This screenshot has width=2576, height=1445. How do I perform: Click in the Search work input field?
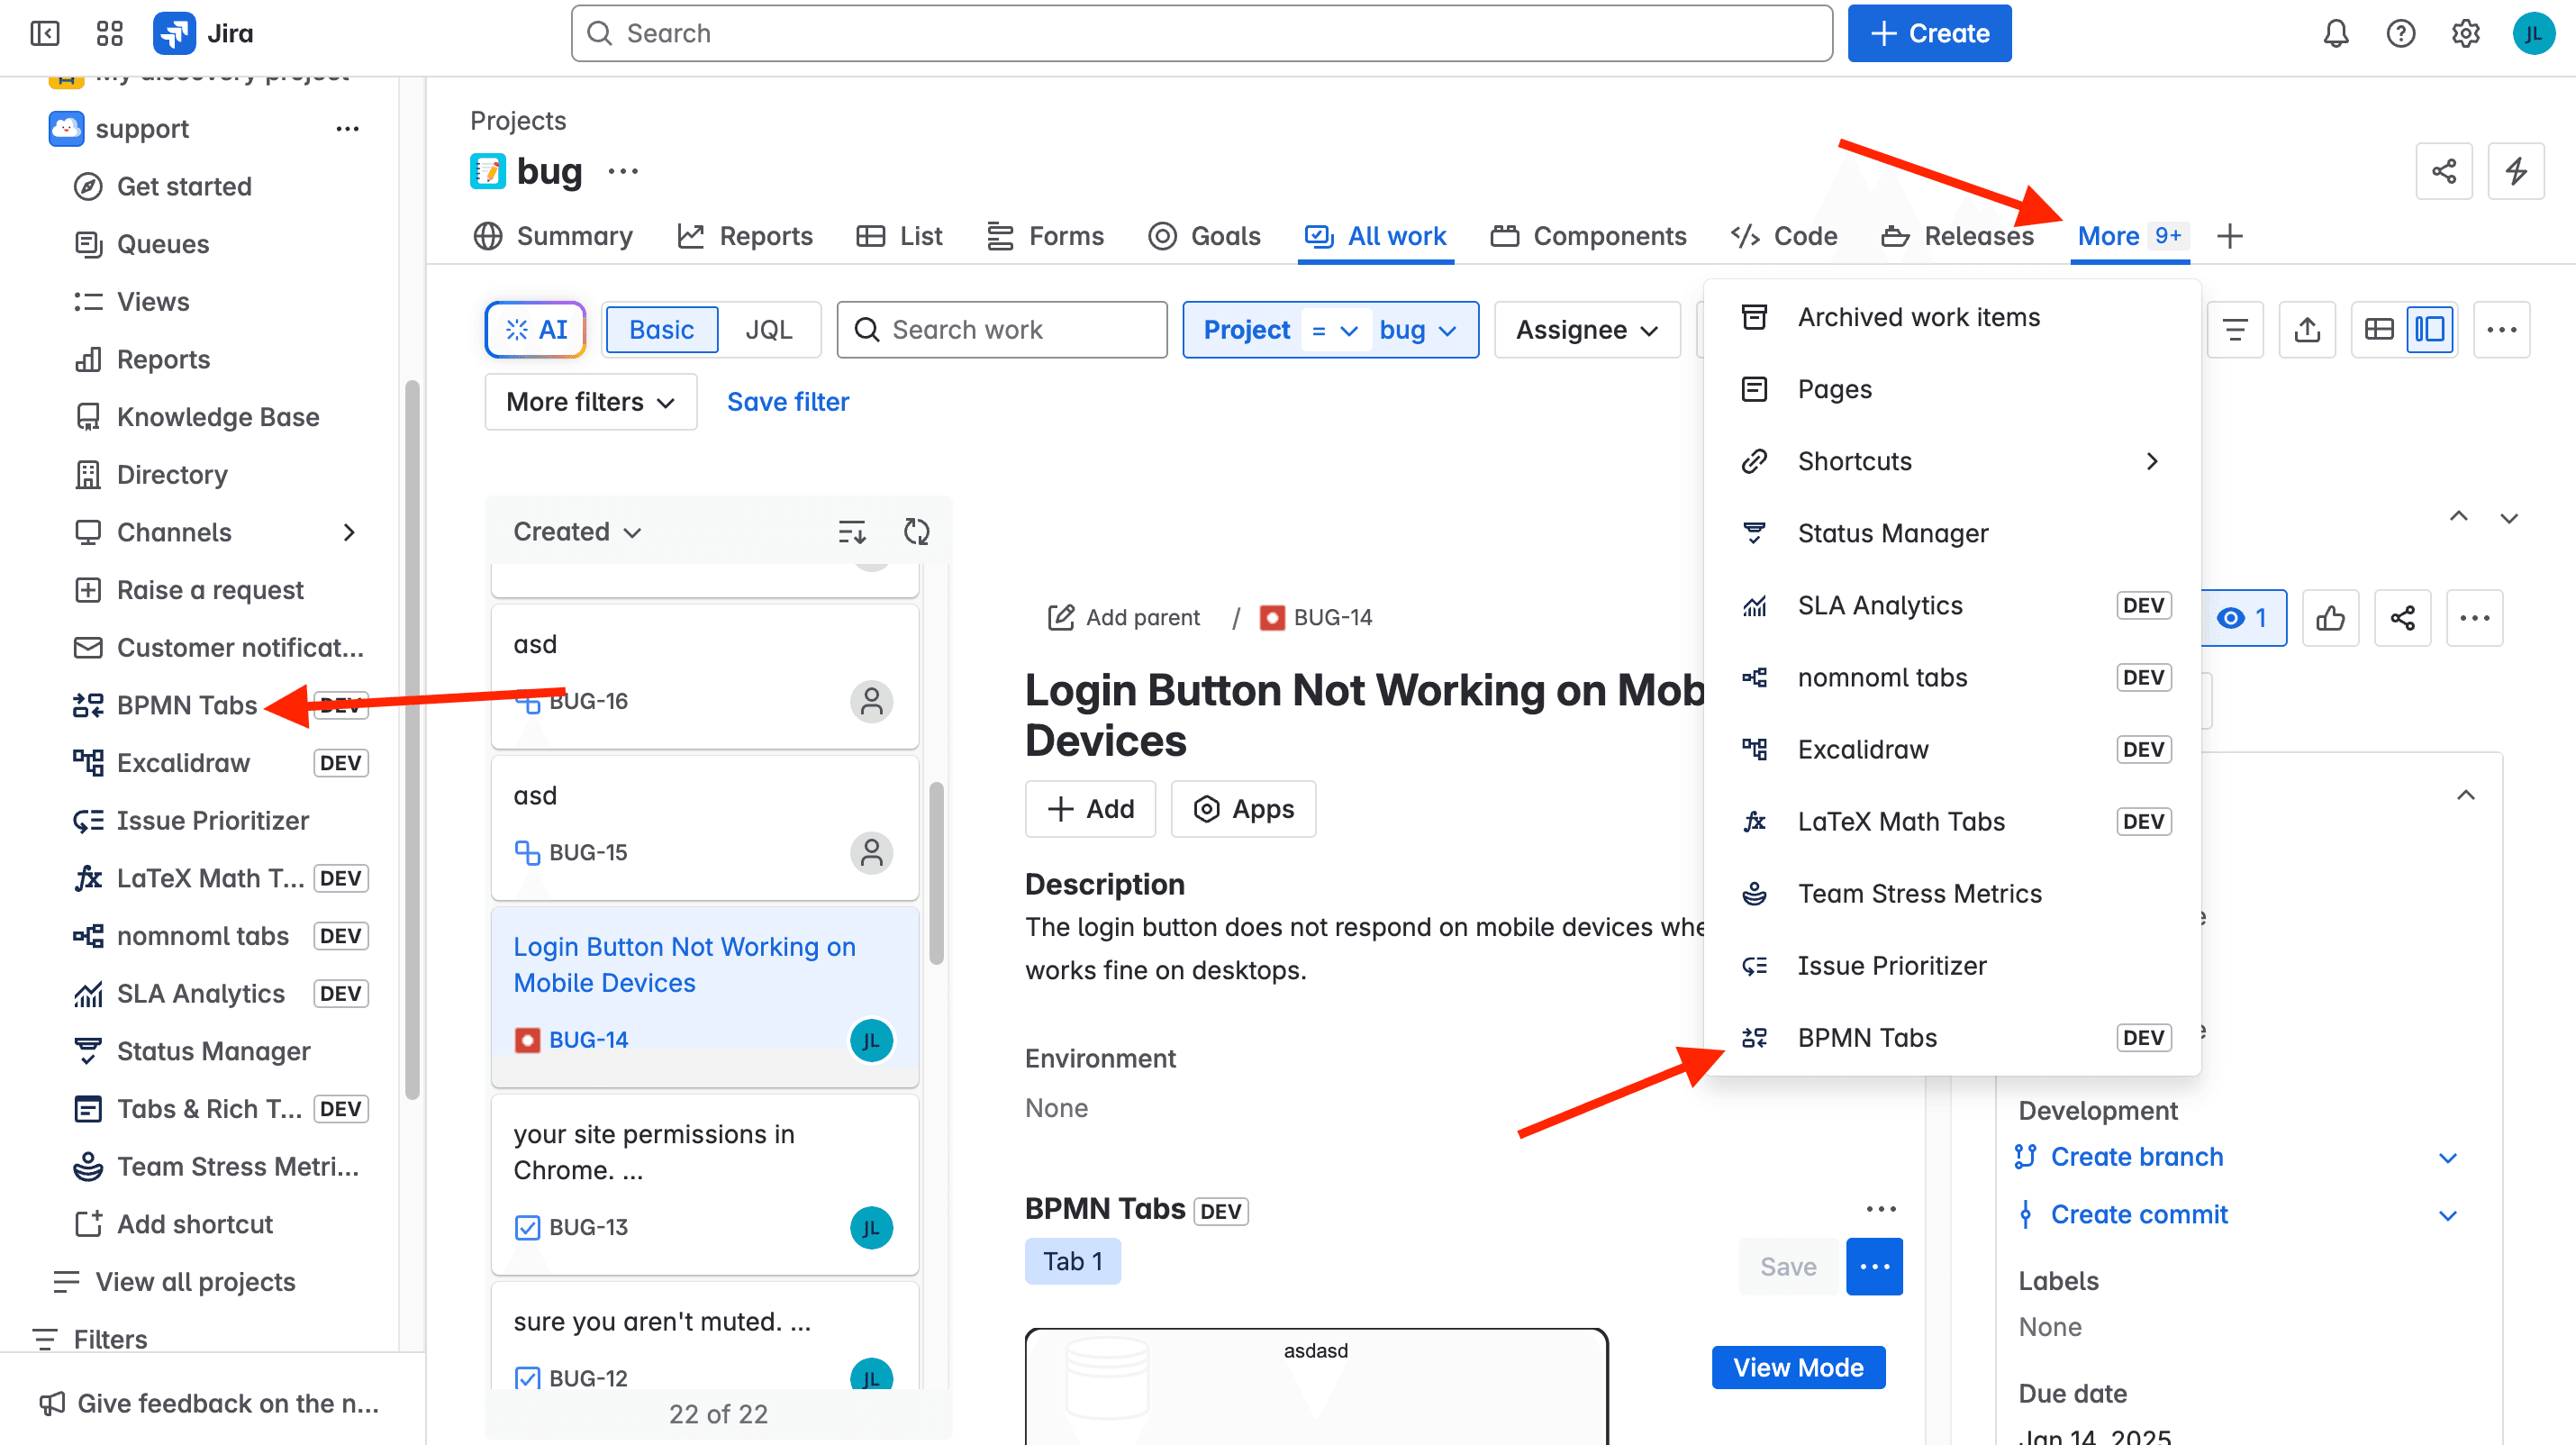pos(1001,329)
